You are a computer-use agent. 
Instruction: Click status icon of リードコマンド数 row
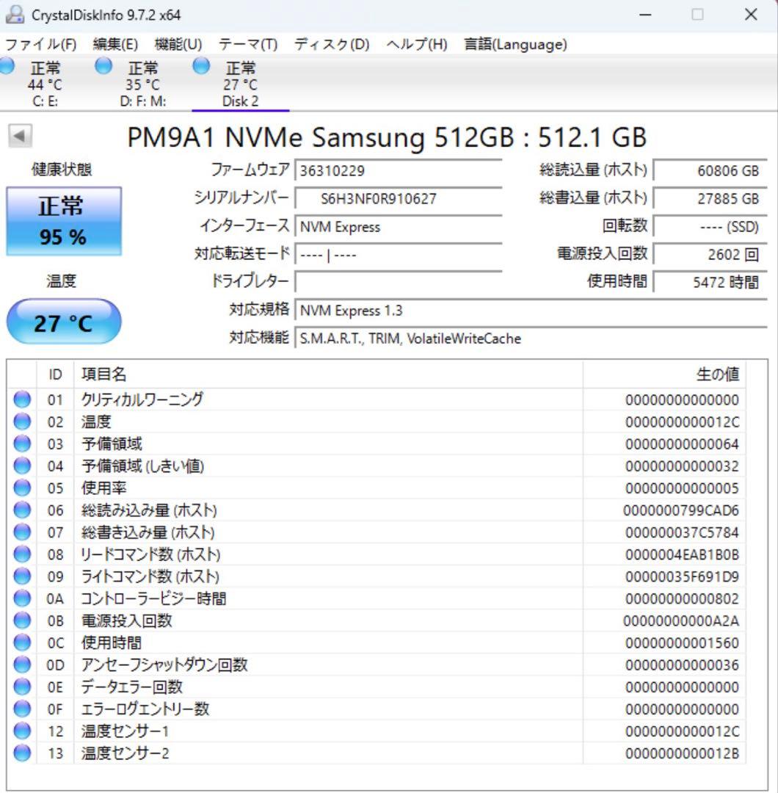click(x=22, y=554)
